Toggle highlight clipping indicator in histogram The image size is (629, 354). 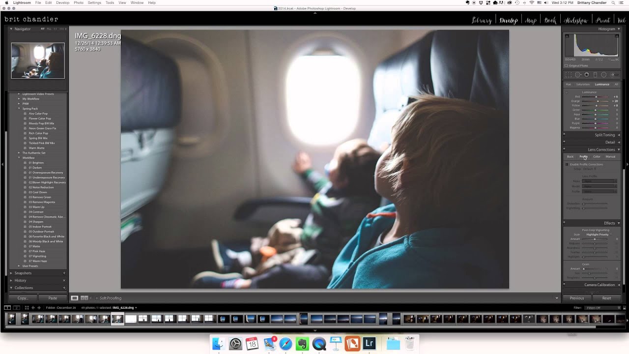point(616,36)
